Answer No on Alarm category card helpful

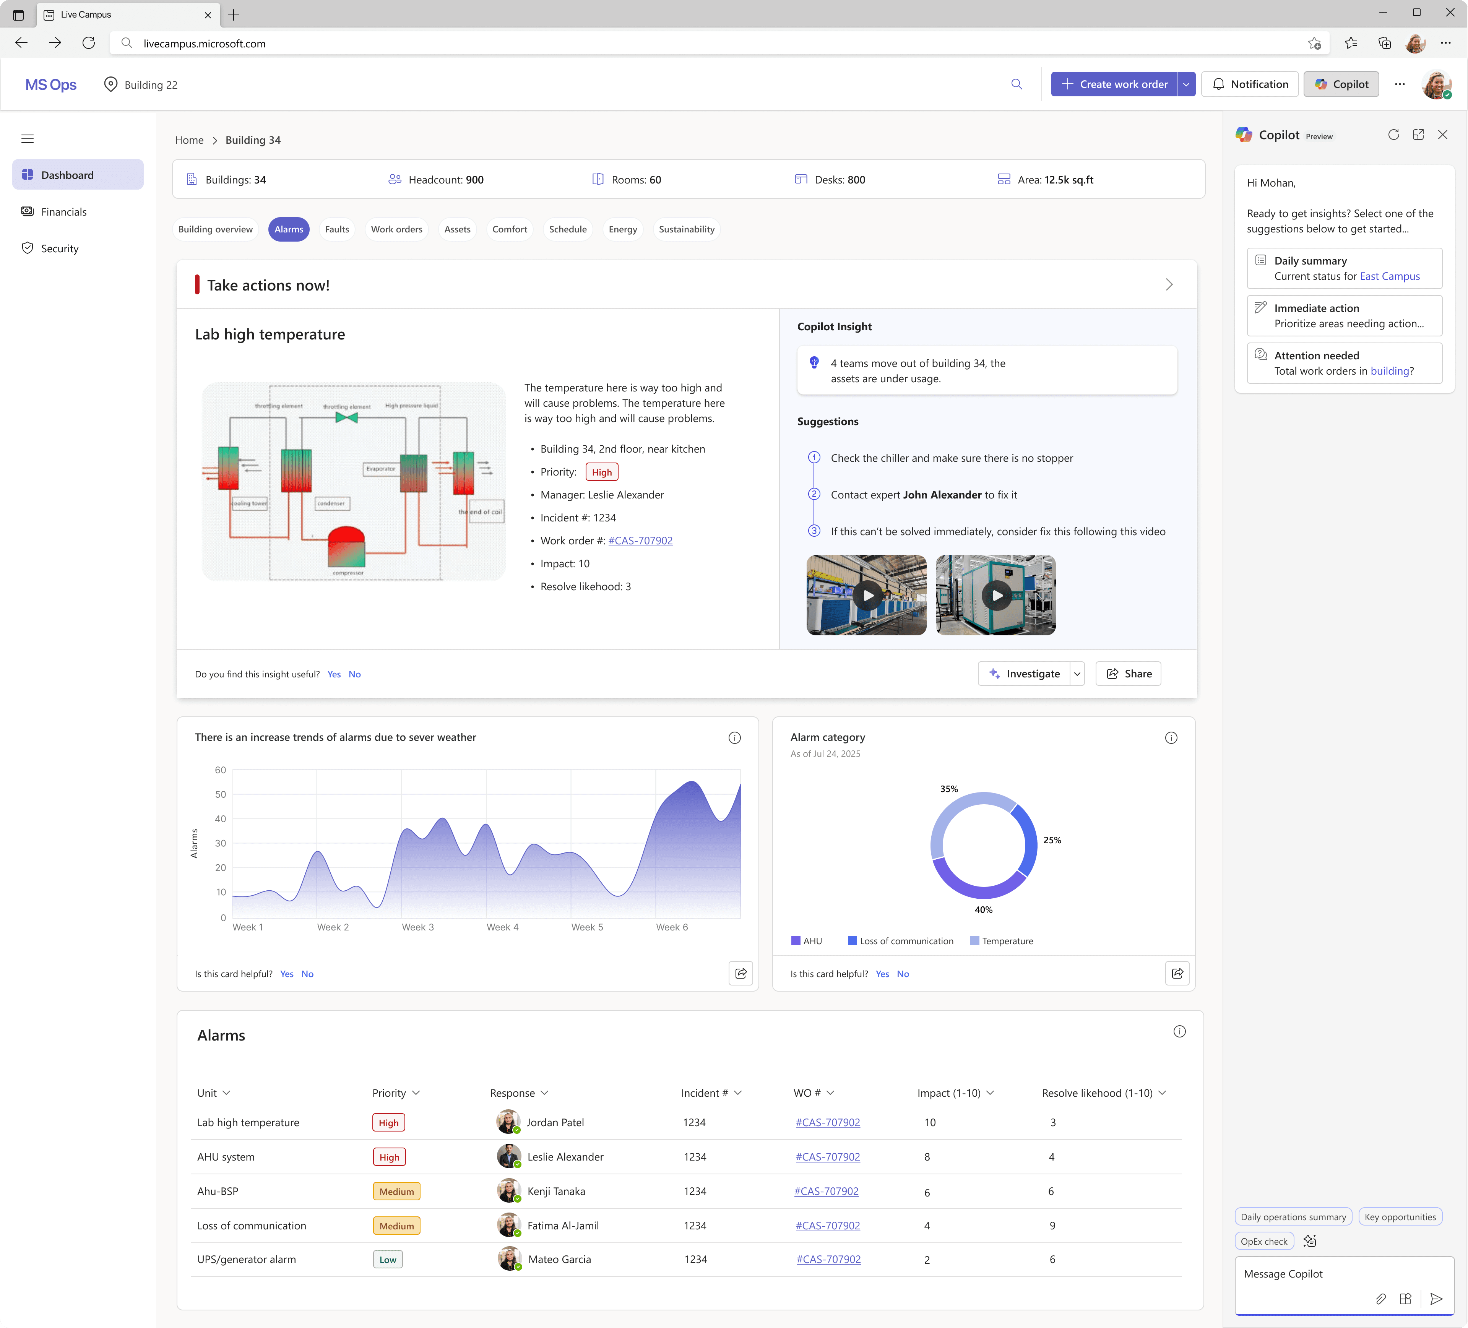point(903,974)
